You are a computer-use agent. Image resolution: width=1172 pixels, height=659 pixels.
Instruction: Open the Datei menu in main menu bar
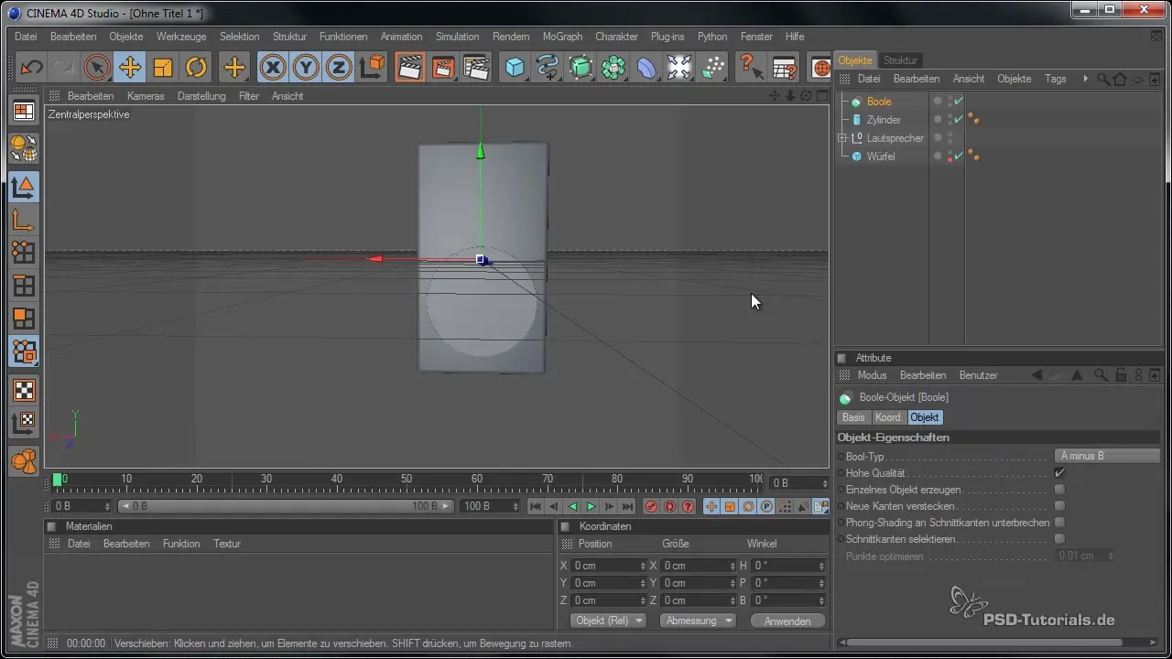[x=26, y=37]
